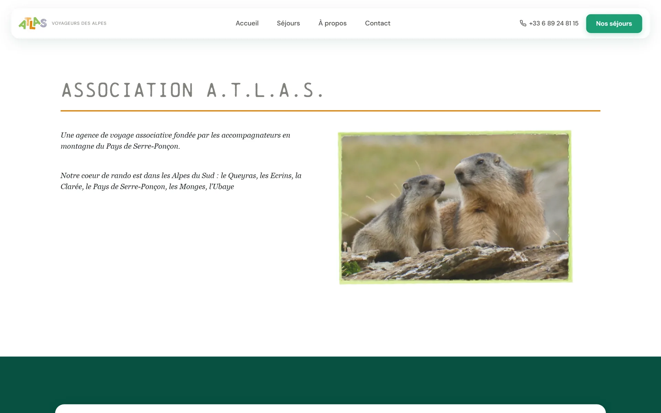Viewport: 661px width, 413px height.
Task: Click the paragraph starting 'Notre coeur de rando'
Action: [x=181, y=181]
